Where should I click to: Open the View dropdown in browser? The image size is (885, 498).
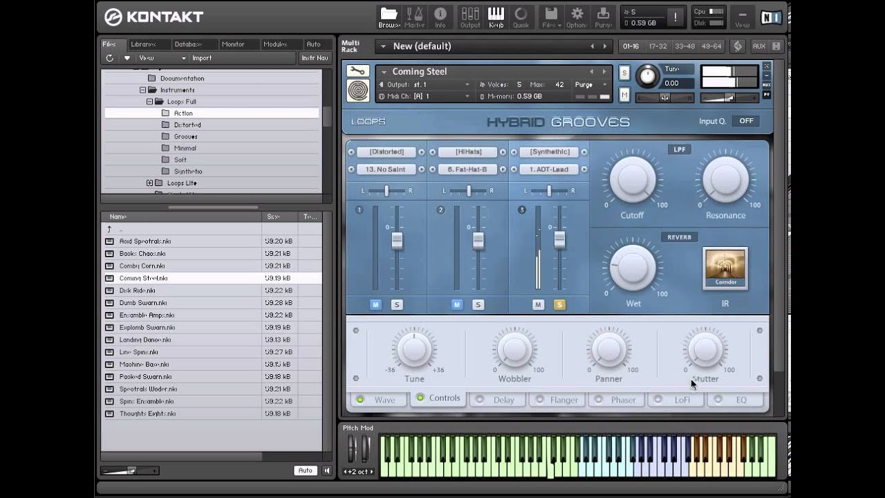coord(162,58)
